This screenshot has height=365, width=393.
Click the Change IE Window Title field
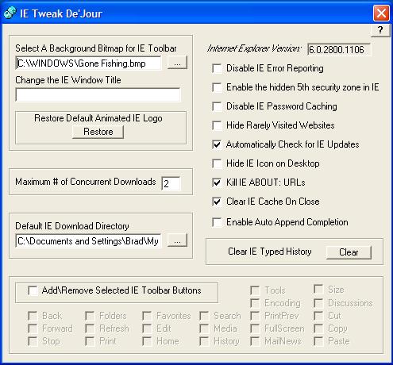[98, 94]
